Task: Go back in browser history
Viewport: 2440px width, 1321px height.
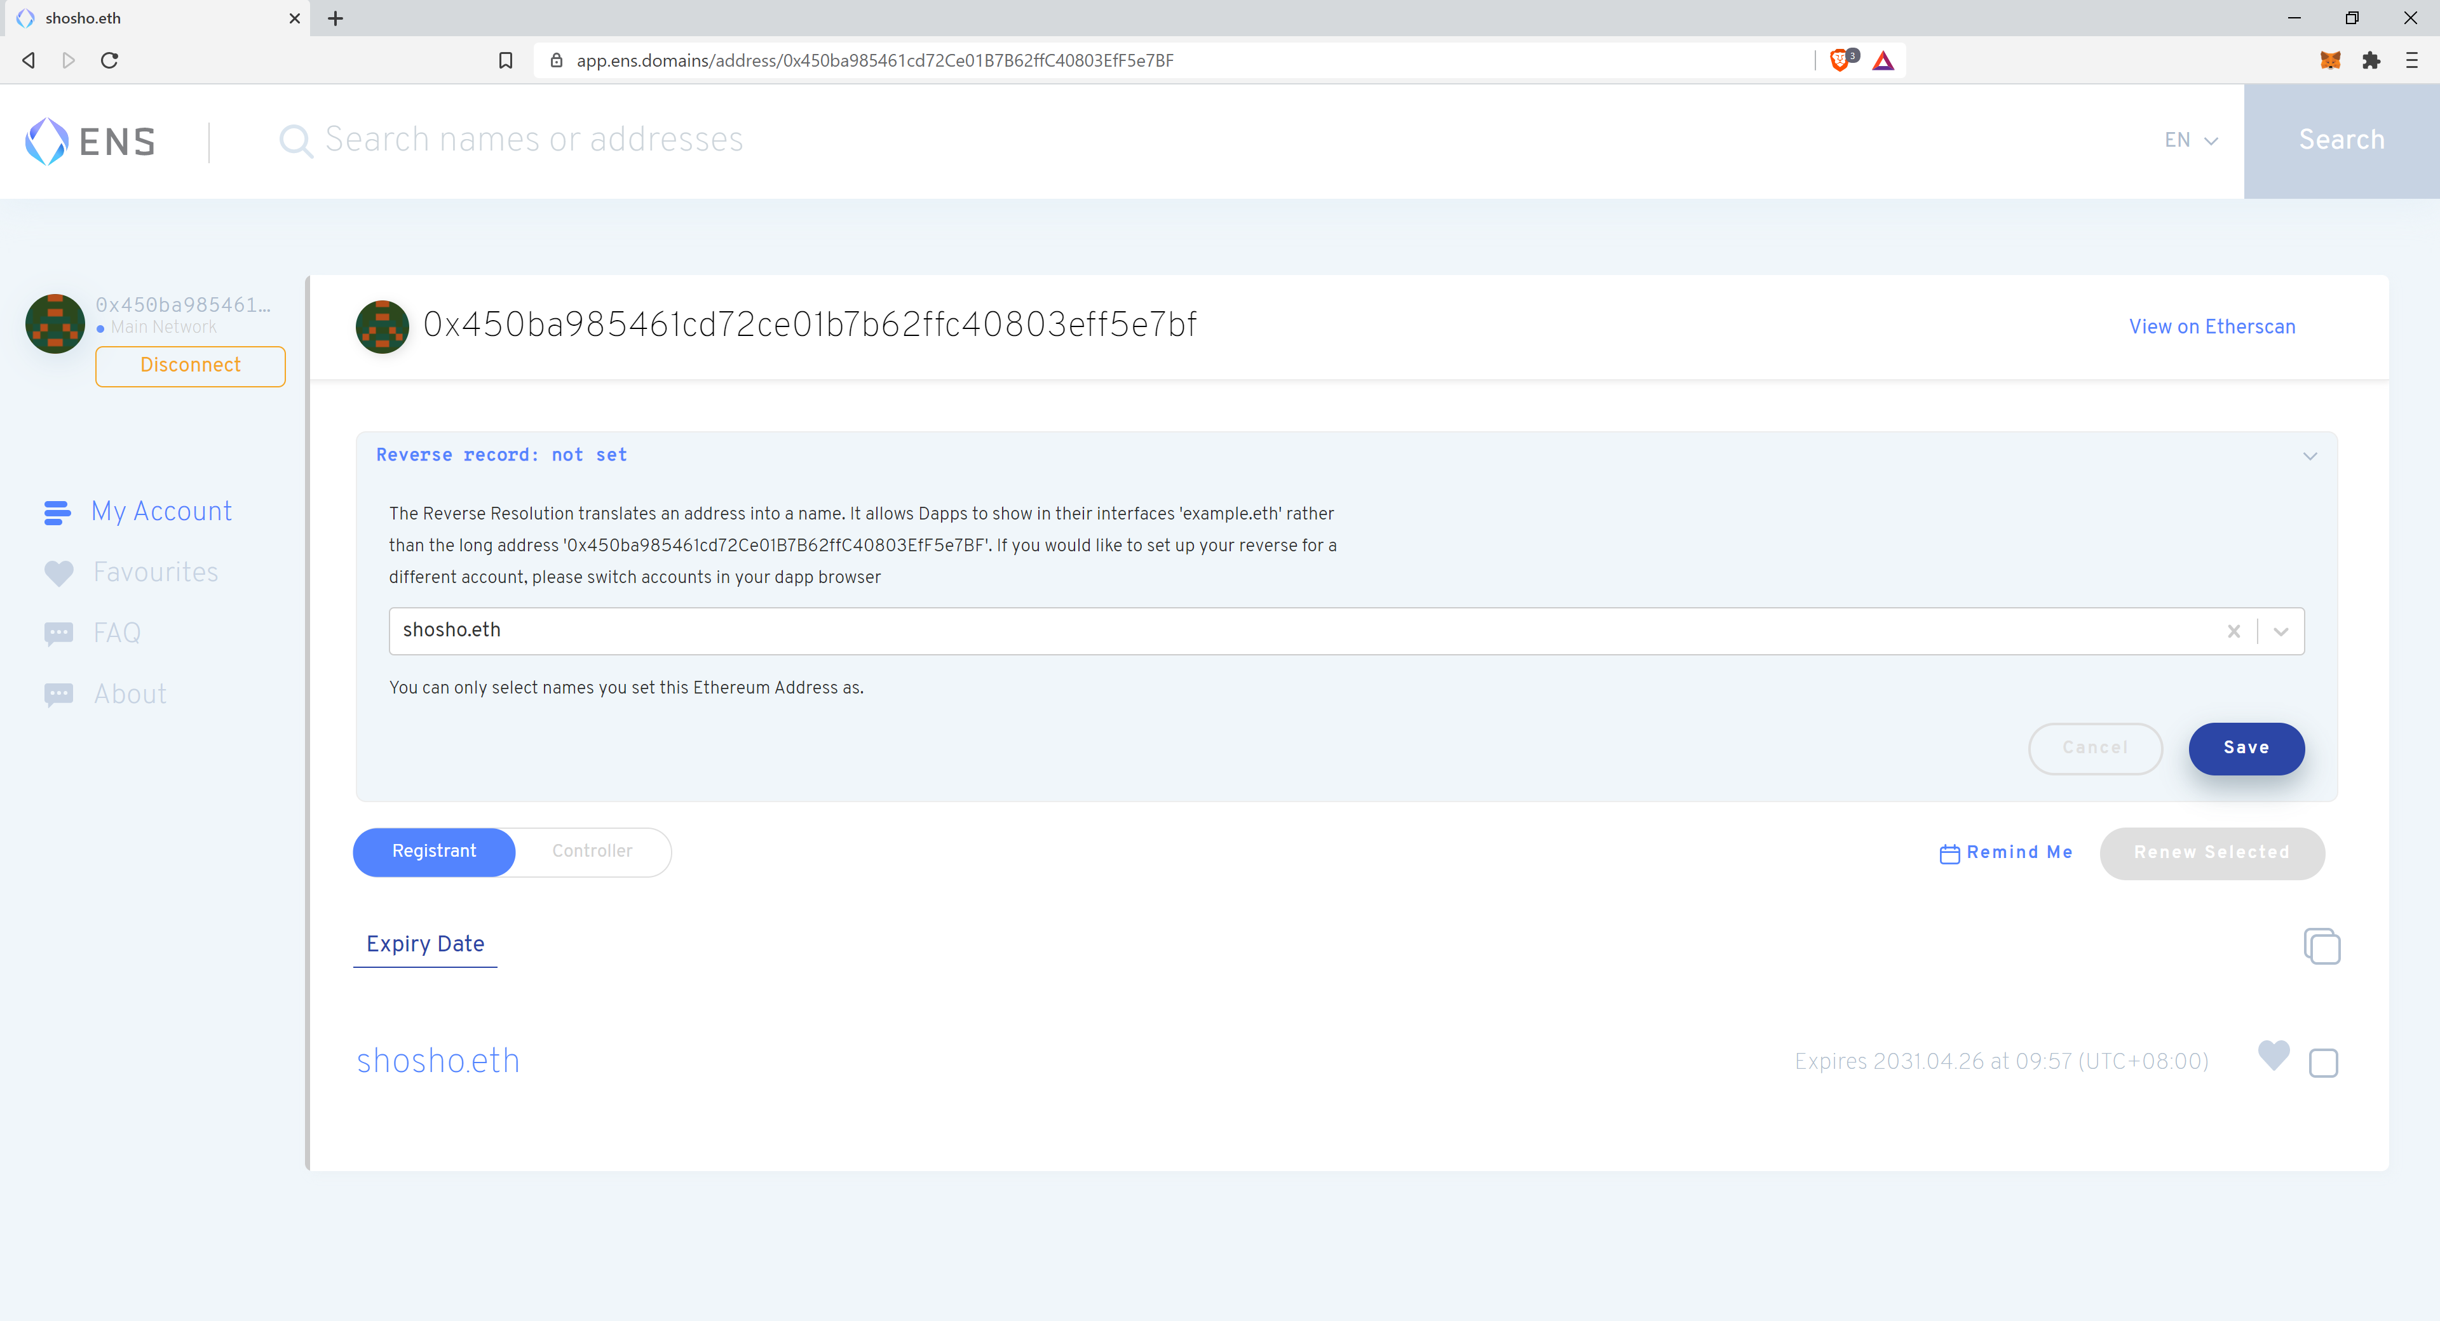Action: pos(29,60)
